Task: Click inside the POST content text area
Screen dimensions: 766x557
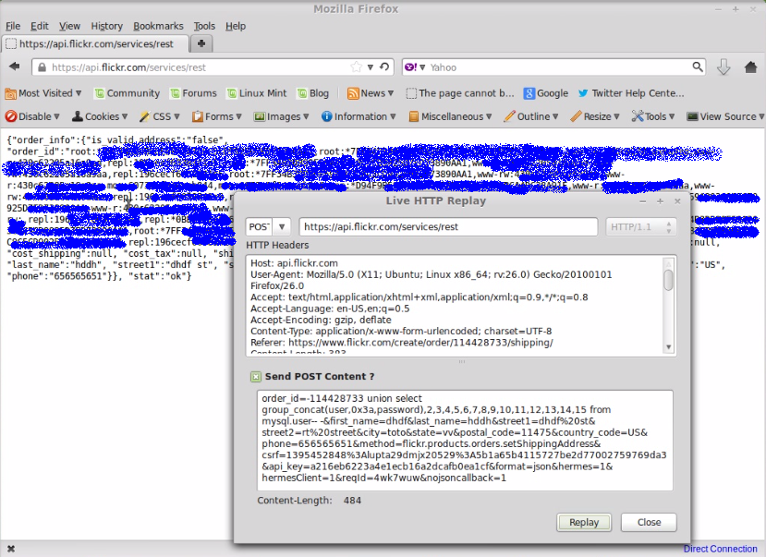Action: point(465,441)
